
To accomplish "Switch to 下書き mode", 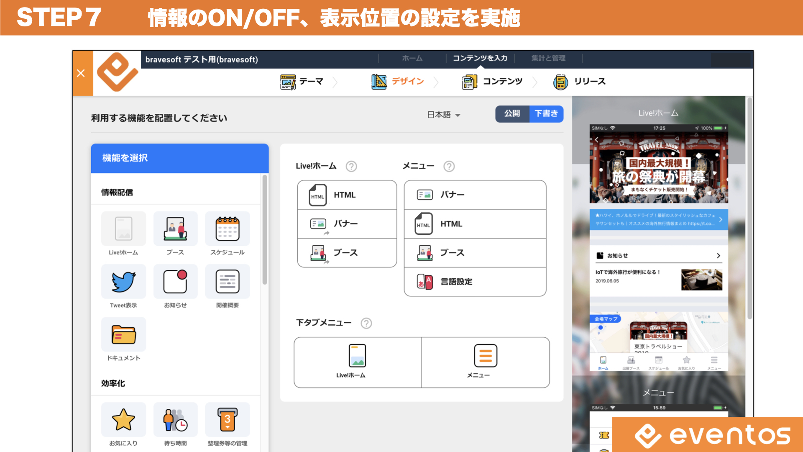I will [x=546, y=113].
